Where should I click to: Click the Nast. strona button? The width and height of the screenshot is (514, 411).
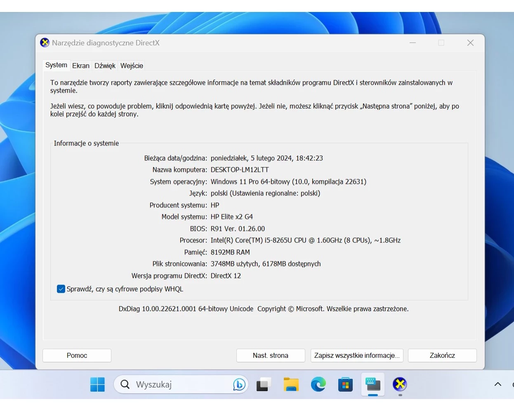(271, 355)
